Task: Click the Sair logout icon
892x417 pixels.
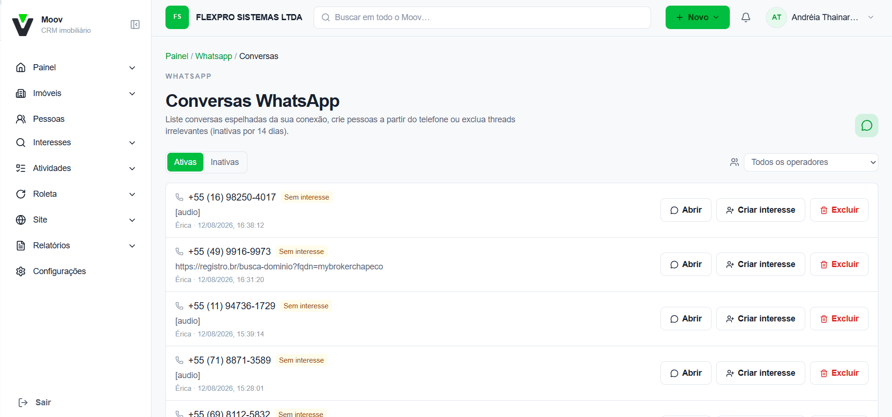Action: 23,402
